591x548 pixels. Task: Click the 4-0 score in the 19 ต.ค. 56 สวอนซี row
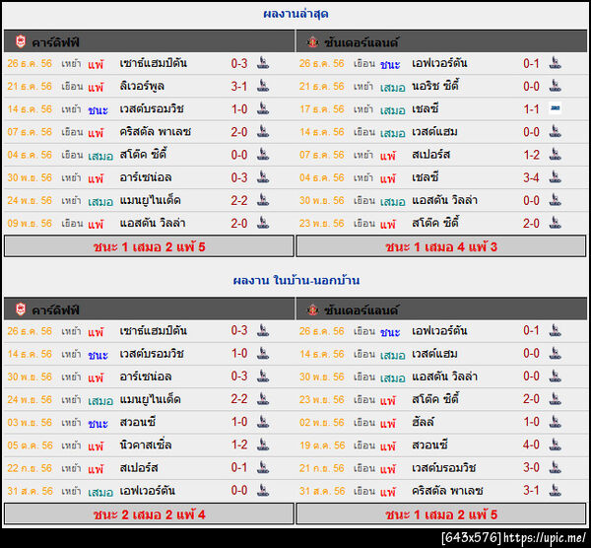coord(531,445)
